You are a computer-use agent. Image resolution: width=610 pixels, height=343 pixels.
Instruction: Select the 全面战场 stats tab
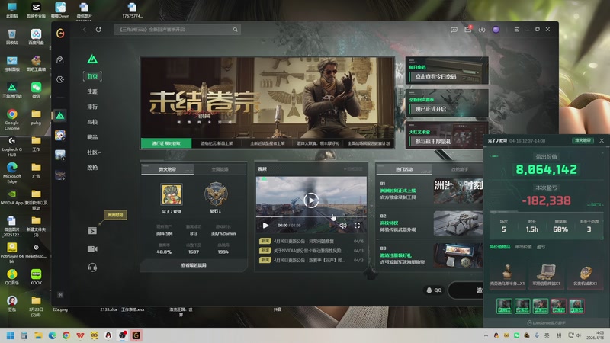tap(220, 169)
